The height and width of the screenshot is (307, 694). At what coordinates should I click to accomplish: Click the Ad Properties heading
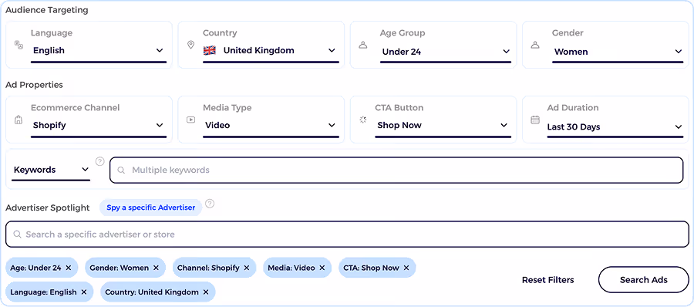click(x=34, y=85)
